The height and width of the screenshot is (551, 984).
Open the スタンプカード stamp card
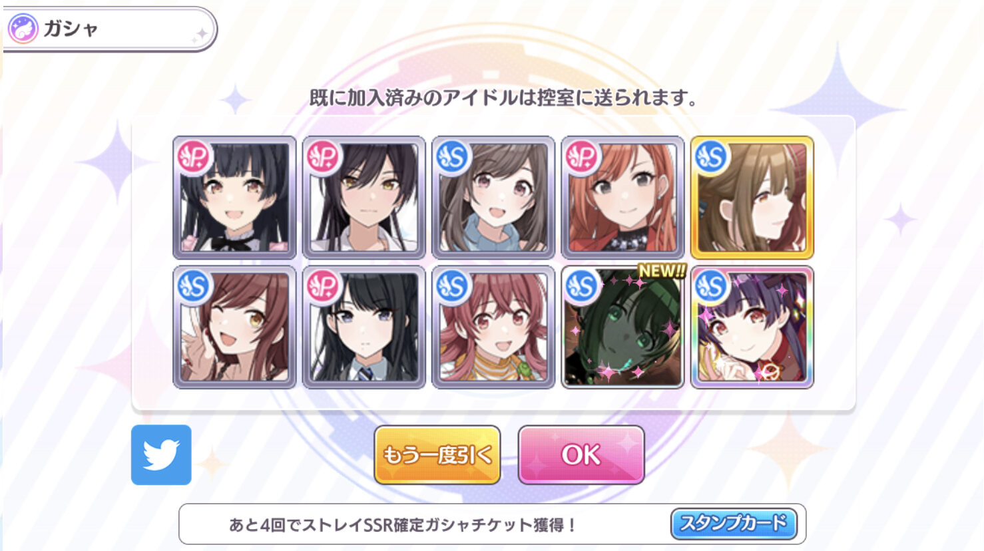(x=734, y=524)
